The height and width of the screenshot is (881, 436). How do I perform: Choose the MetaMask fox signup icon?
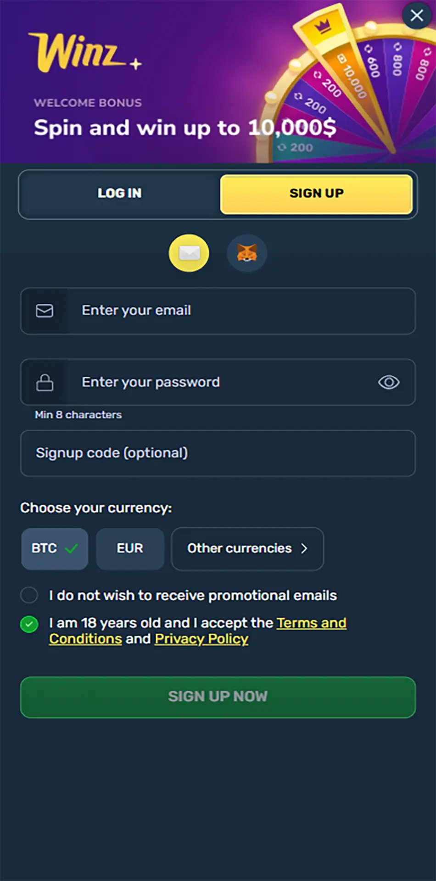point(247,253)
